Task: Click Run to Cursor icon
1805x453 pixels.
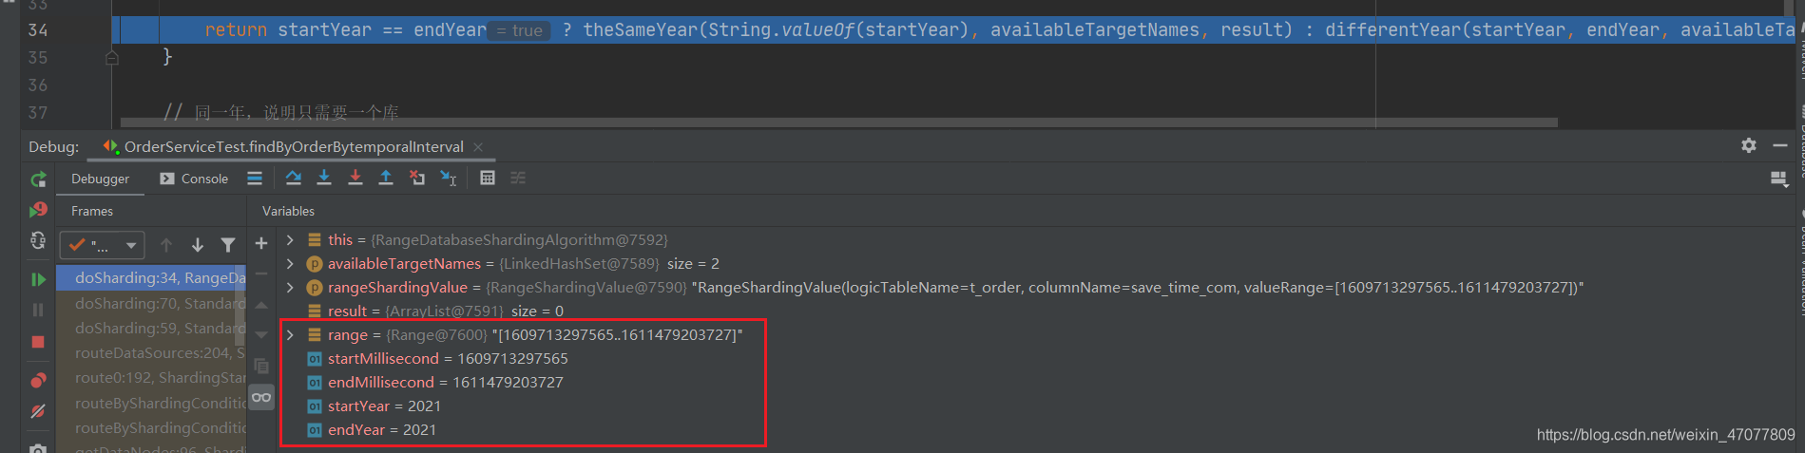Action: (448, 178)
